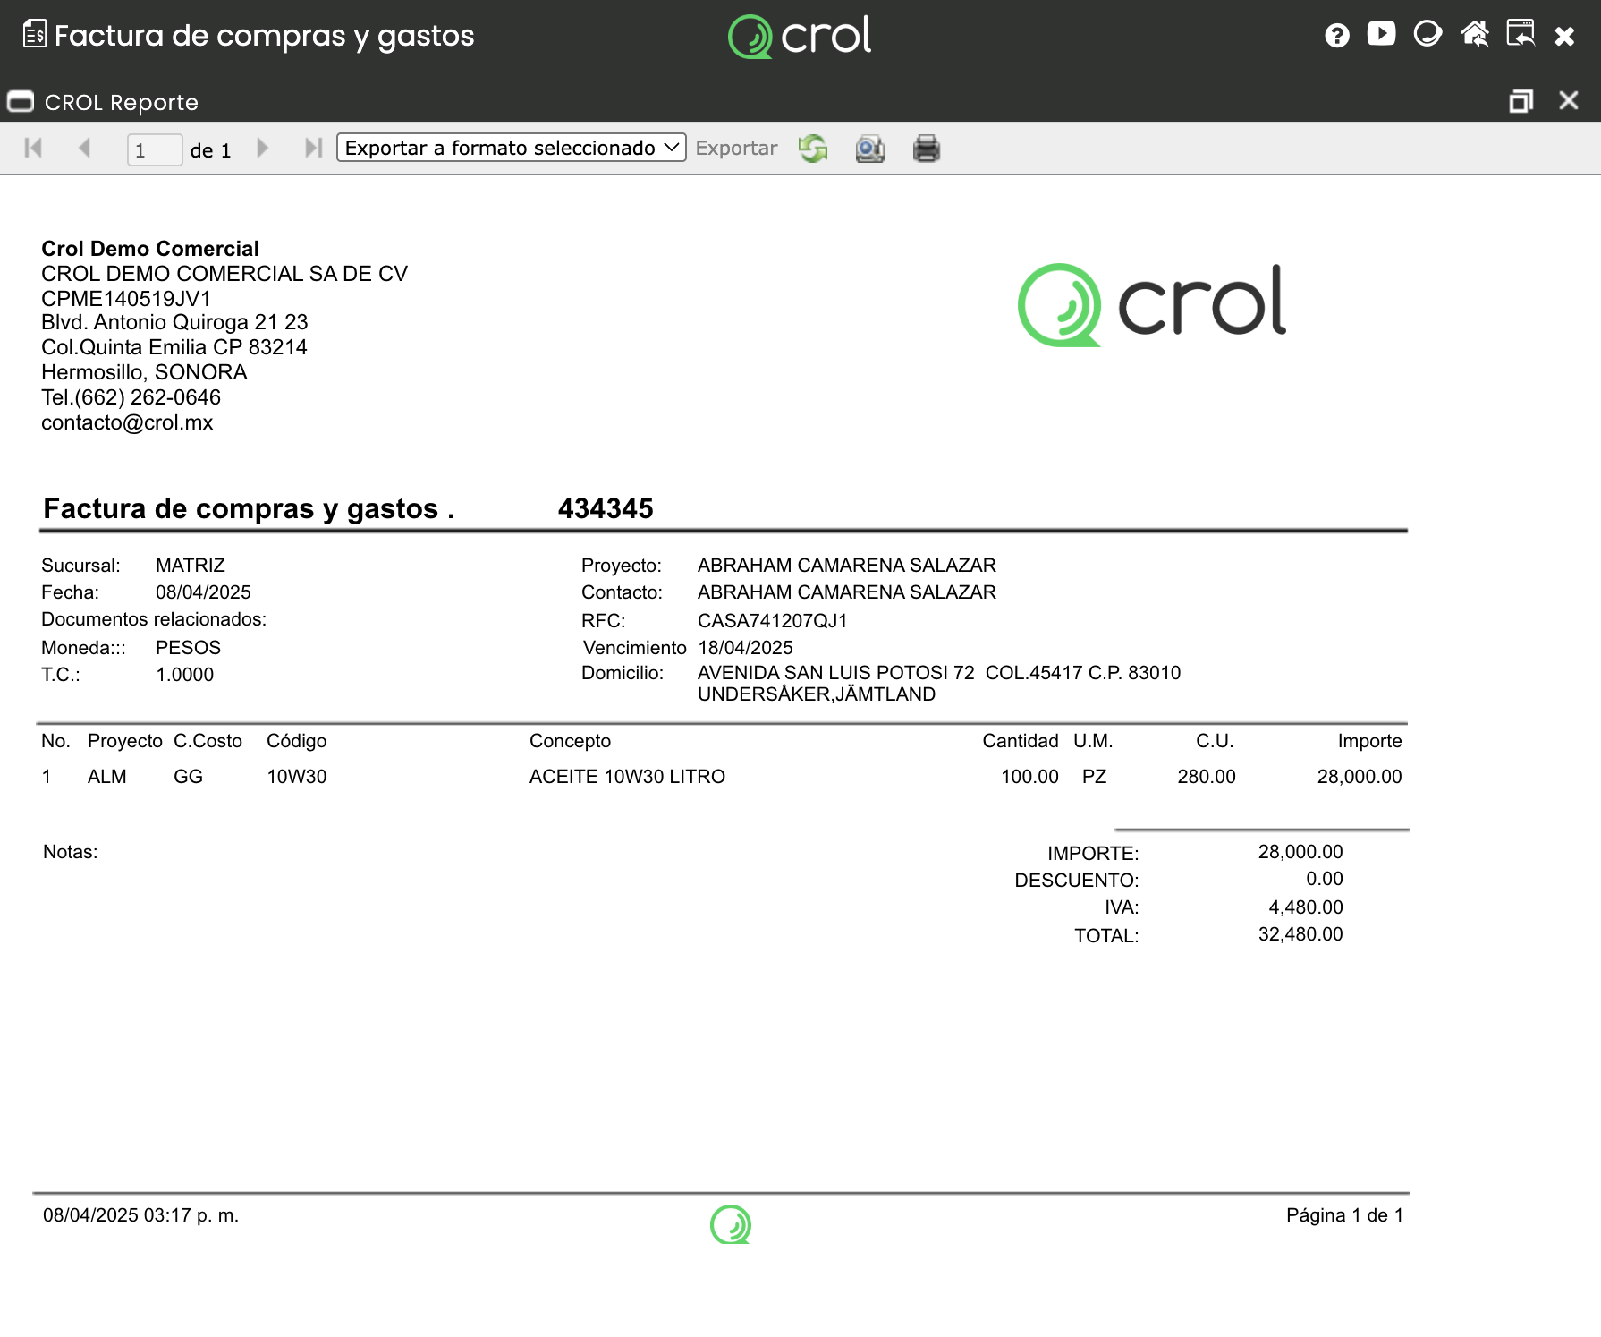Viewport: 1601px width, 1337px height.
Task: Click the Concepto column header
Action: point(570,741)
